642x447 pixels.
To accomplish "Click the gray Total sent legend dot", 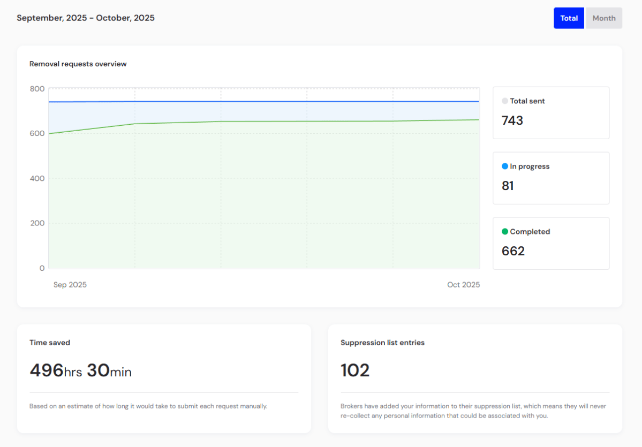I will point(504,101).
